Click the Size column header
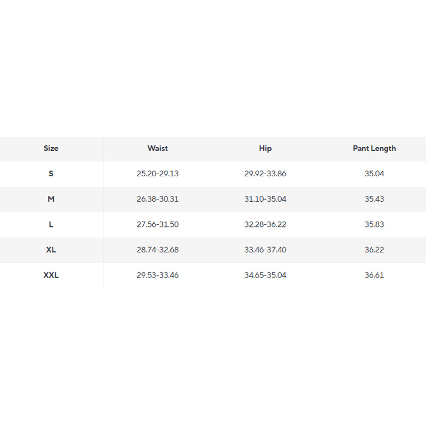This screenshot has height=426, width=426. tap(51, 149)
